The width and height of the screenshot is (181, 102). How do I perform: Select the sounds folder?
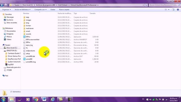(x=28, y=34)
